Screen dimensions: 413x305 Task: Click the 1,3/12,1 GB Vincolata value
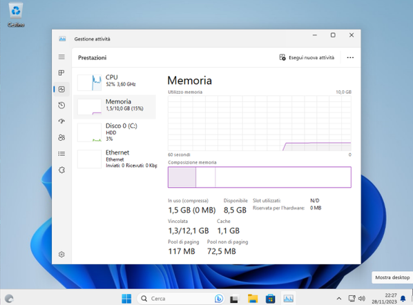(x=189, y=230)
